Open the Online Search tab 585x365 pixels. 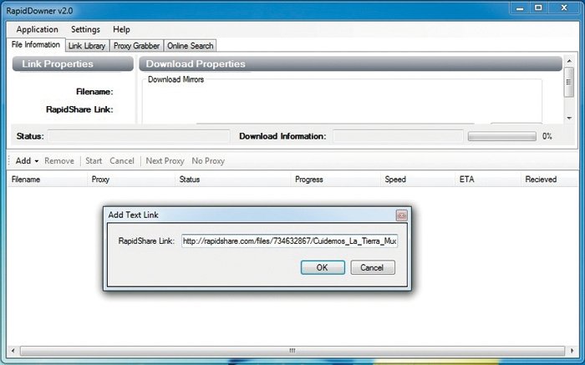[191, 46]
